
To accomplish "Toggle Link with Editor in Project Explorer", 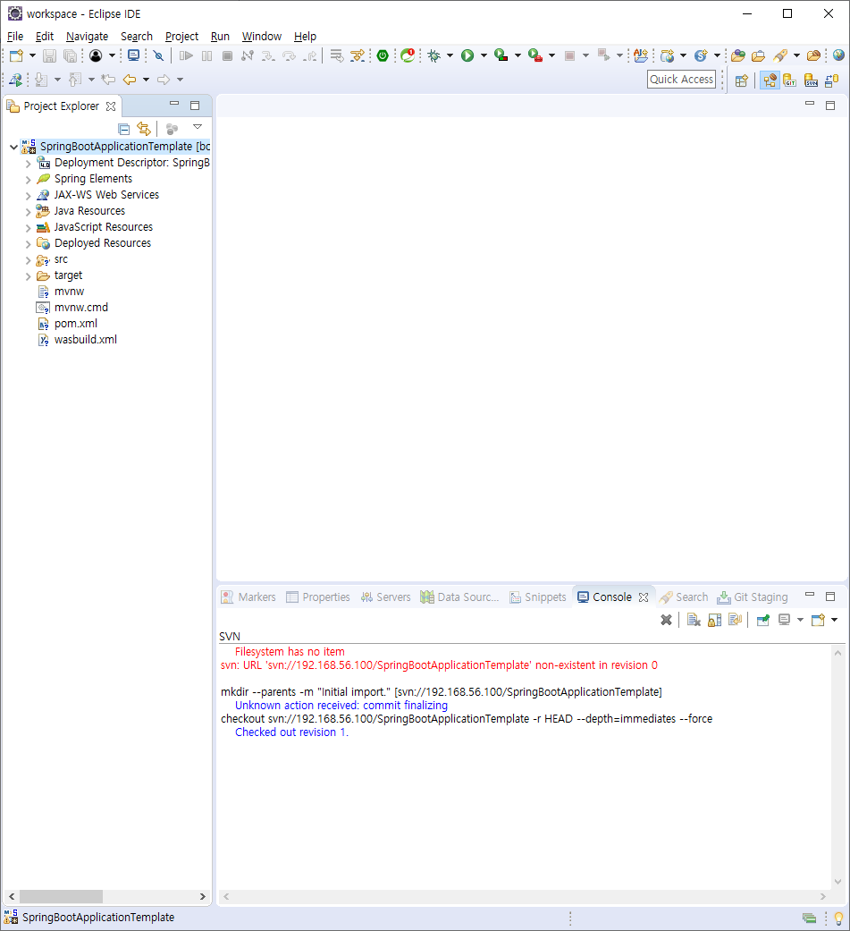I will tap(144, 128).
